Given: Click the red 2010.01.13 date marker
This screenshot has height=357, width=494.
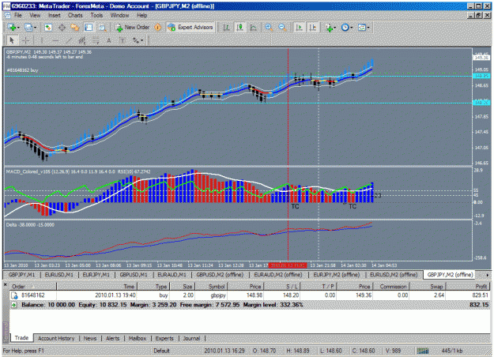Looking at the screenshot, I should tap(288, 265).
